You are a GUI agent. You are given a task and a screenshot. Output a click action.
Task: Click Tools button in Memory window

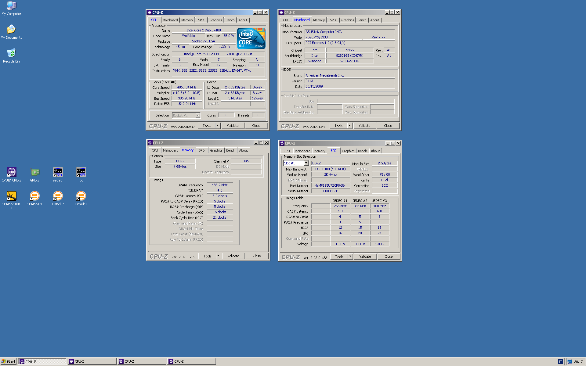[x=207, y=256]
